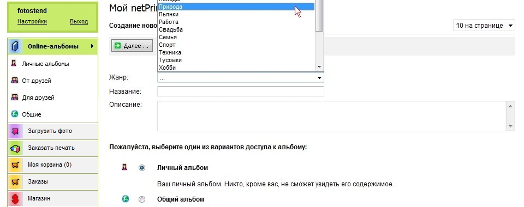
Task: Open the Заказать печать section
Action: click(53, 148)
